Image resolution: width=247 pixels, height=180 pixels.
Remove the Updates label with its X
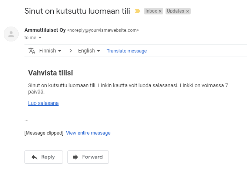click(187, 11)
